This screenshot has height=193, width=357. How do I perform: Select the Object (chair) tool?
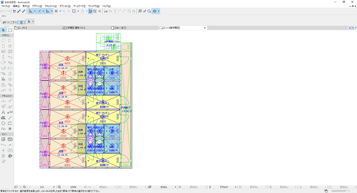click(x=4, y=79)
